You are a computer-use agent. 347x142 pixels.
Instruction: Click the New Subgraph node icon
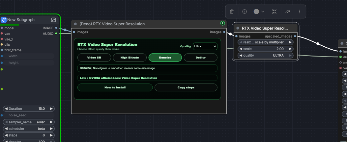coord(4,20)
